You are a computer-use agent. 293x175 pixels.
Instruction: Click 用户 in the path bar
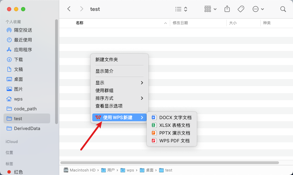[x=108, y=170]
